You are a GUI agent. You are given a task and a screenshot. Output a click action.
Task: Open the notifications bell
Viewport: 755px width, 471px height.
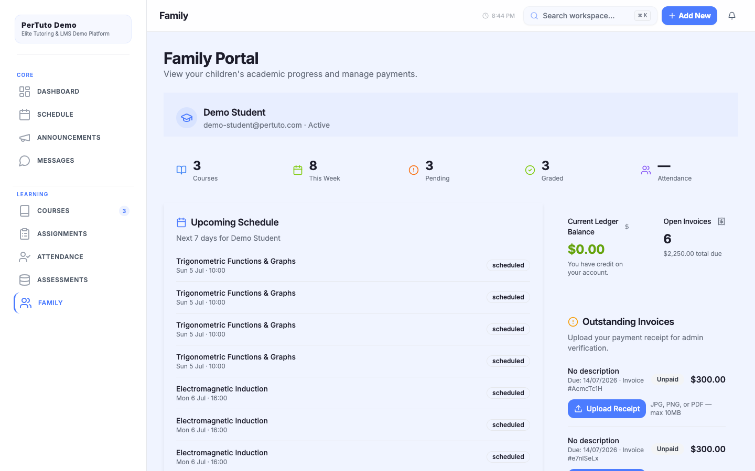click(x=732, y=16)
